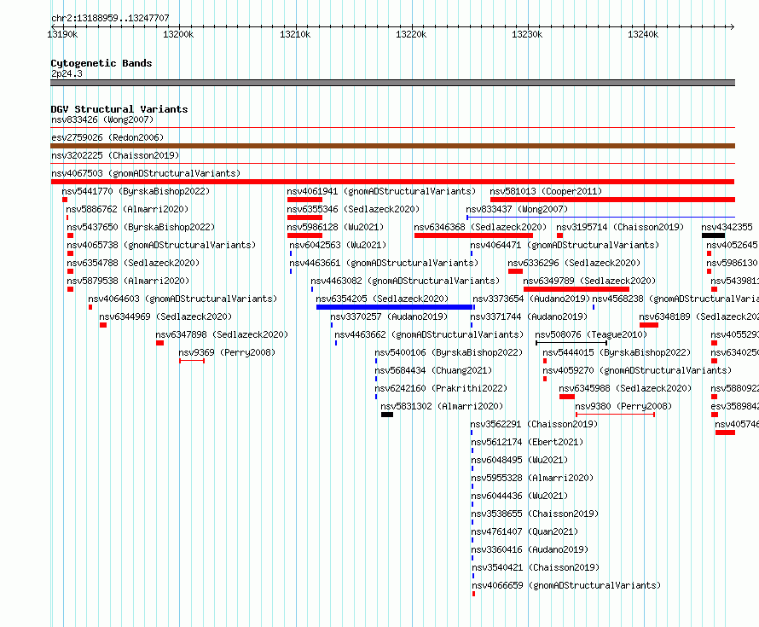Select nsv6354205 (Sedlazeck2020) label
Screen dimensions: 759x627
click(x=382, y=299)
